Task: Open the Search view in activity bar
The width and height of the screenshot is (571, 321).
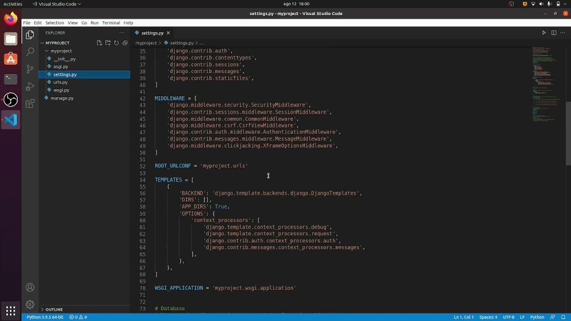Action: (30, 52)
